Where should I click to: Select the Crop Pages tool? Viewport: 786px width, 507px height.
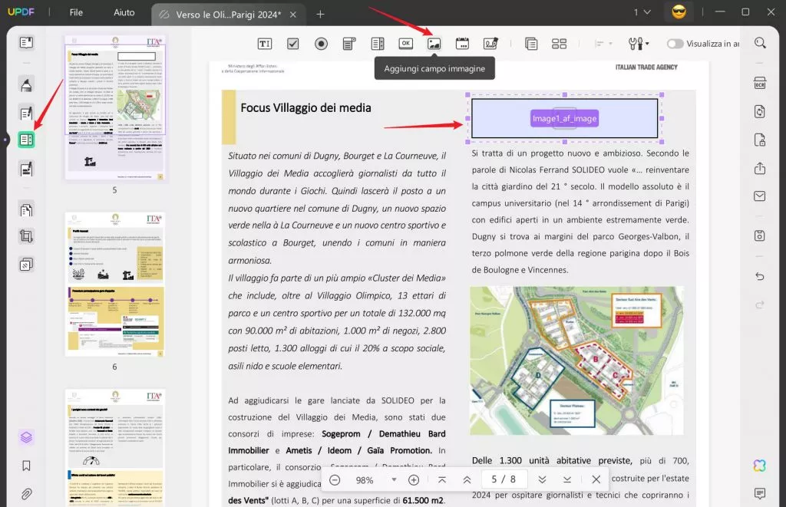[26, 236]
